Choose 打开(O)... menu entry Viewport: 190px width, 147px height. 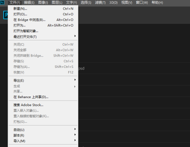43,14
